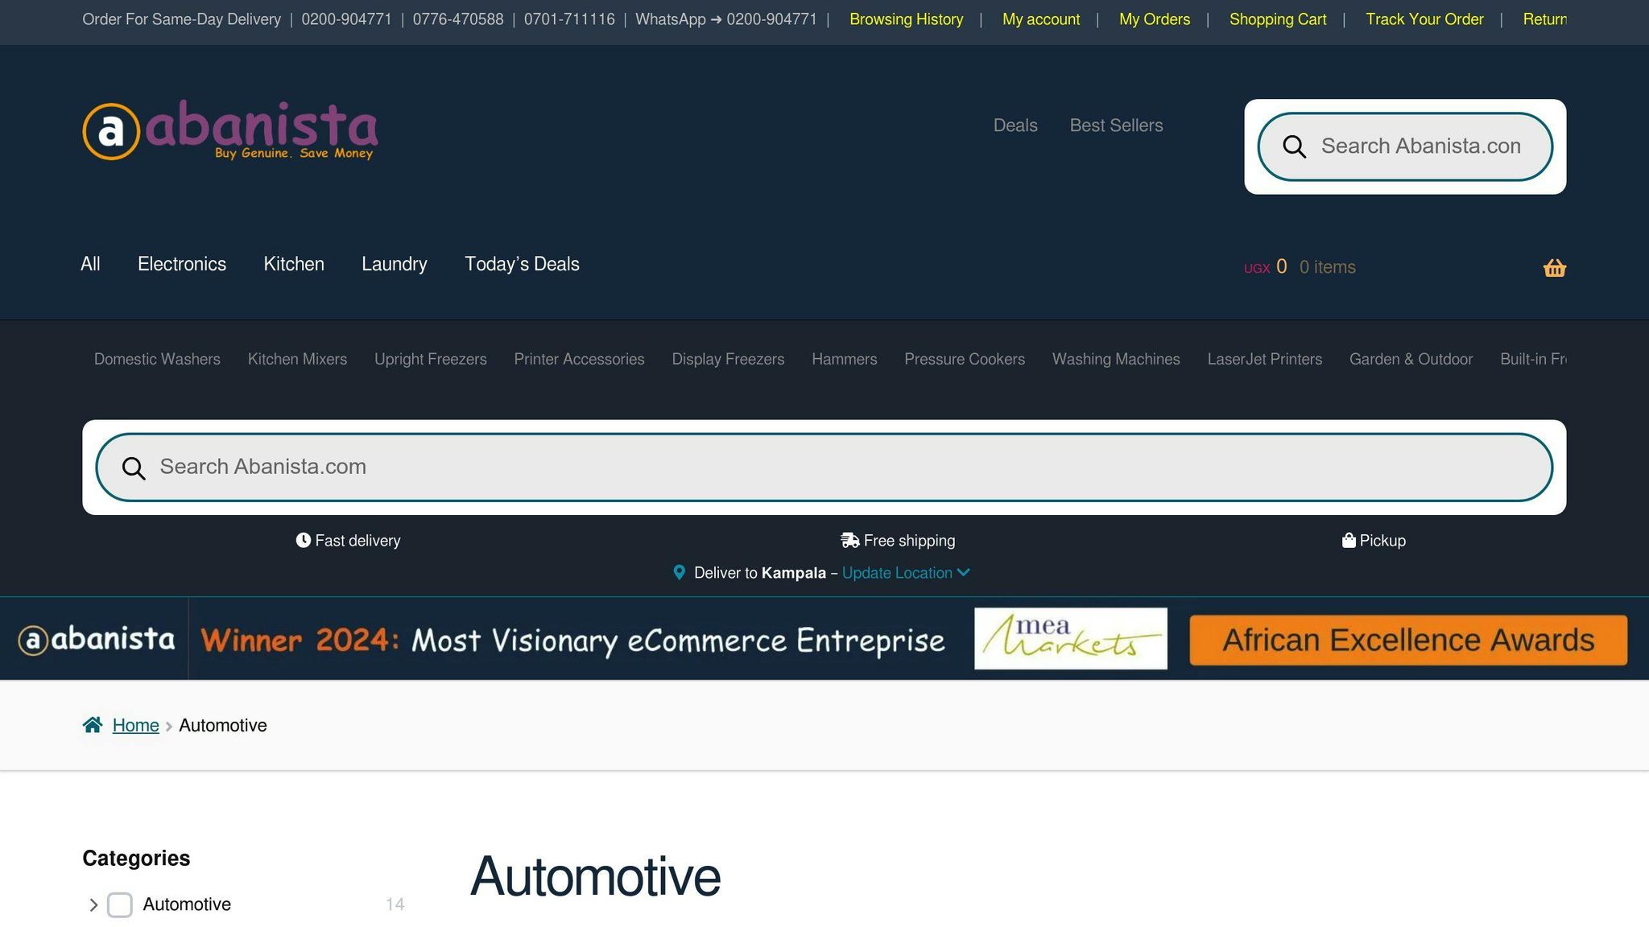This screenshot has height=927, width=1649.
Task: Open the Printer Accessories category link
Action: [580, 359]
